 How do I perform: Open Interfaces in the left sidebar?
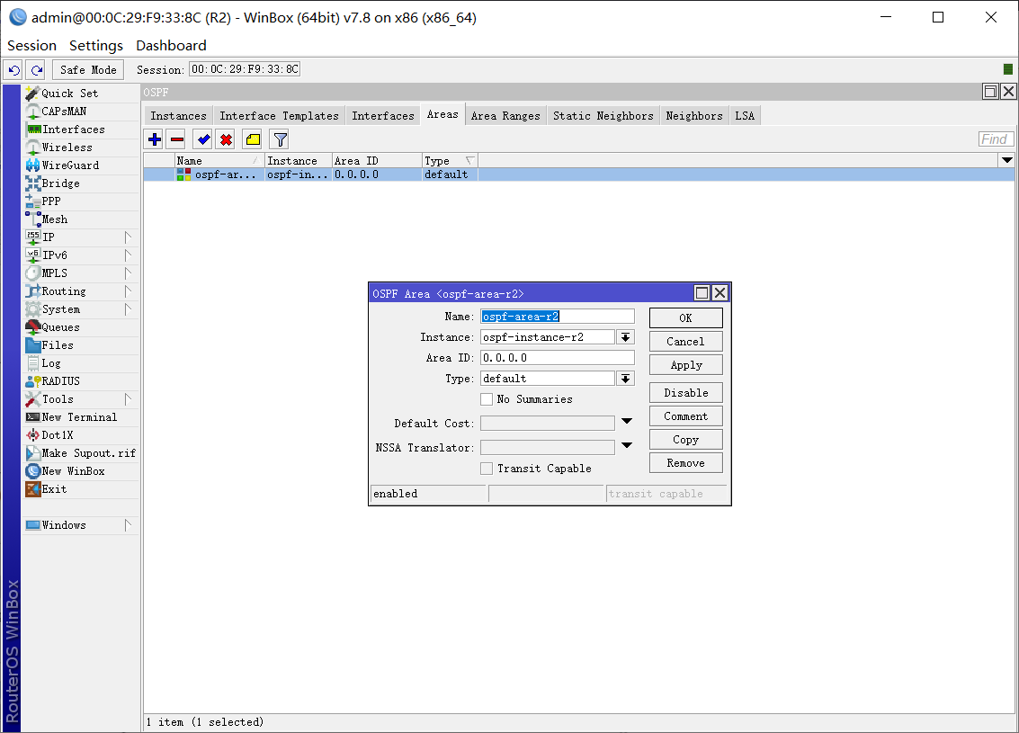pos(81,130)
